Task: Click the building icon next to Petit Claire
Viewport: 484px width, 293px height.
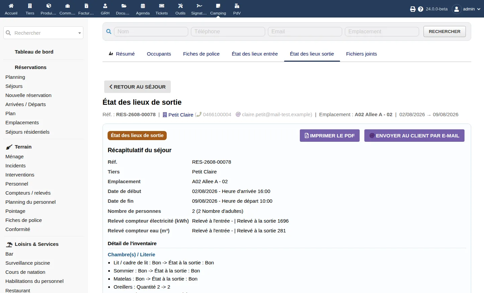Action: point(165,115)
